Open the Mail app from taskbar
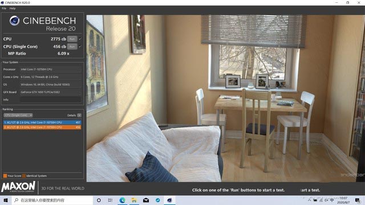 (146, 200)
